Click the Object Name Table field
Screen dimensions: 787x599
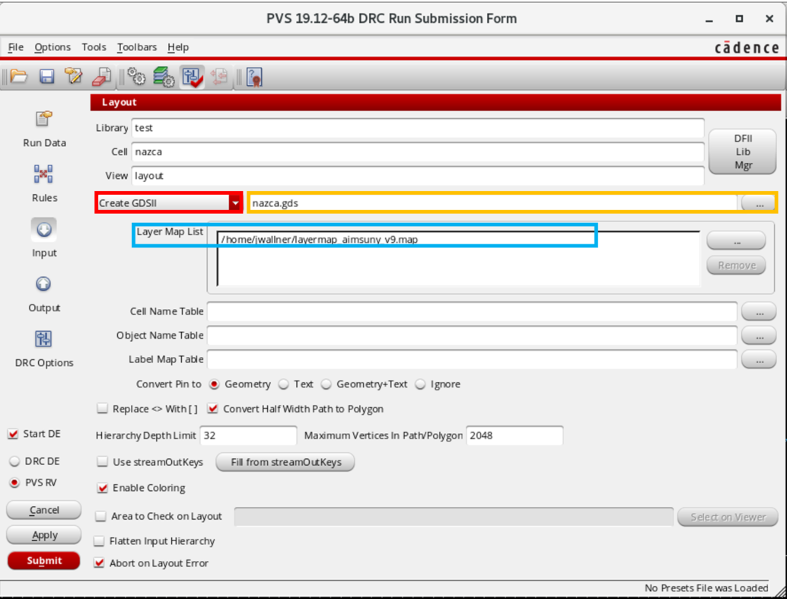(473, 336)
